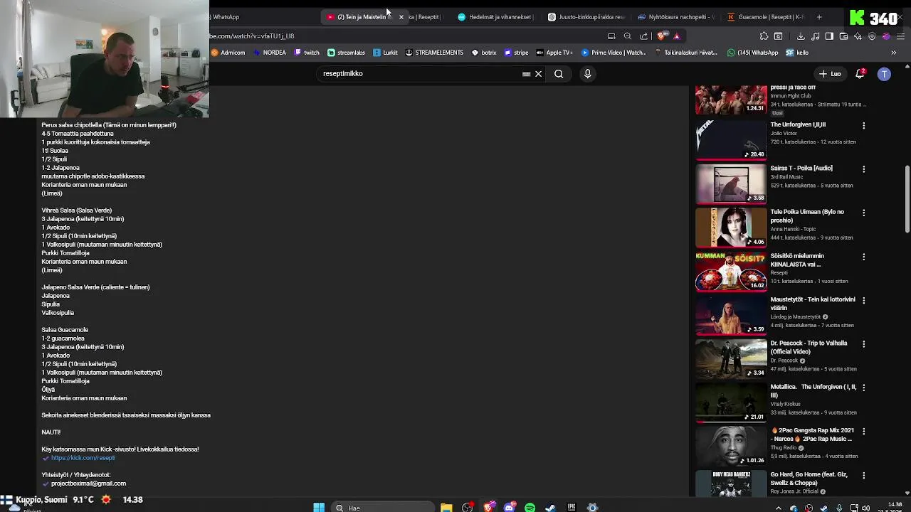Click the Brave Rewards triangle icon

[676, 36]
